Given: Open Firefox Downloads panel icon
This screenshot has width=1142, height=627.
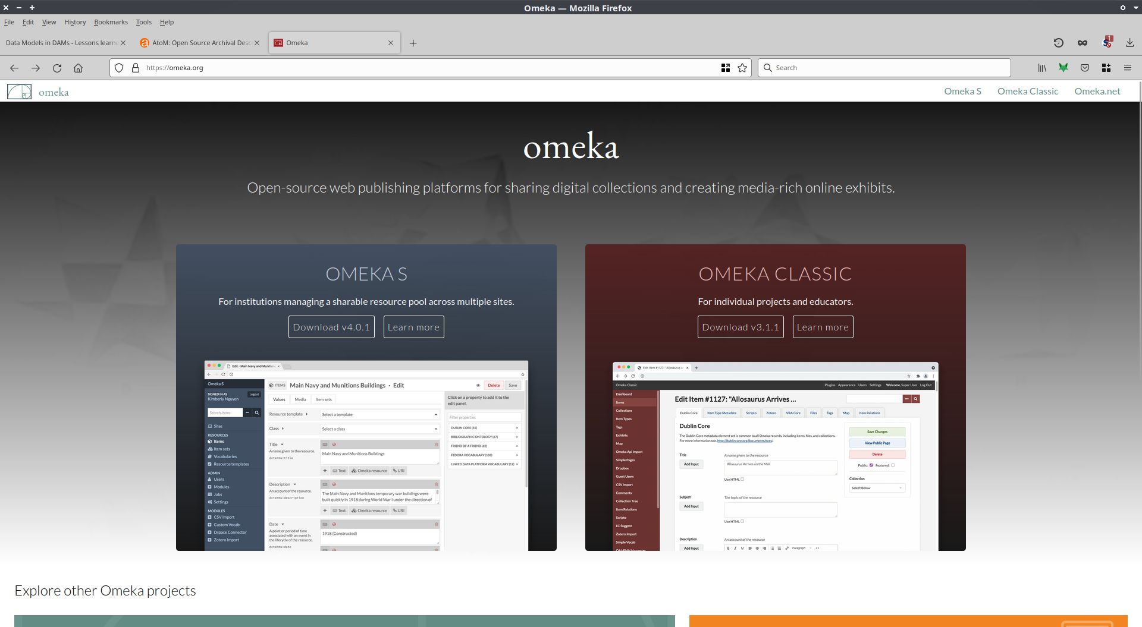Looking at the screenshot, I should [x=1129, y=43].
